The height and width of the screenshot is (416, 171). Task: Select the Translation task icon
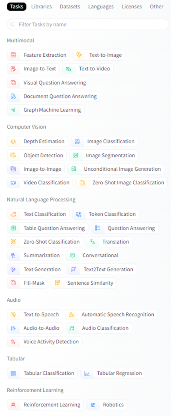[x=92, y=242]
